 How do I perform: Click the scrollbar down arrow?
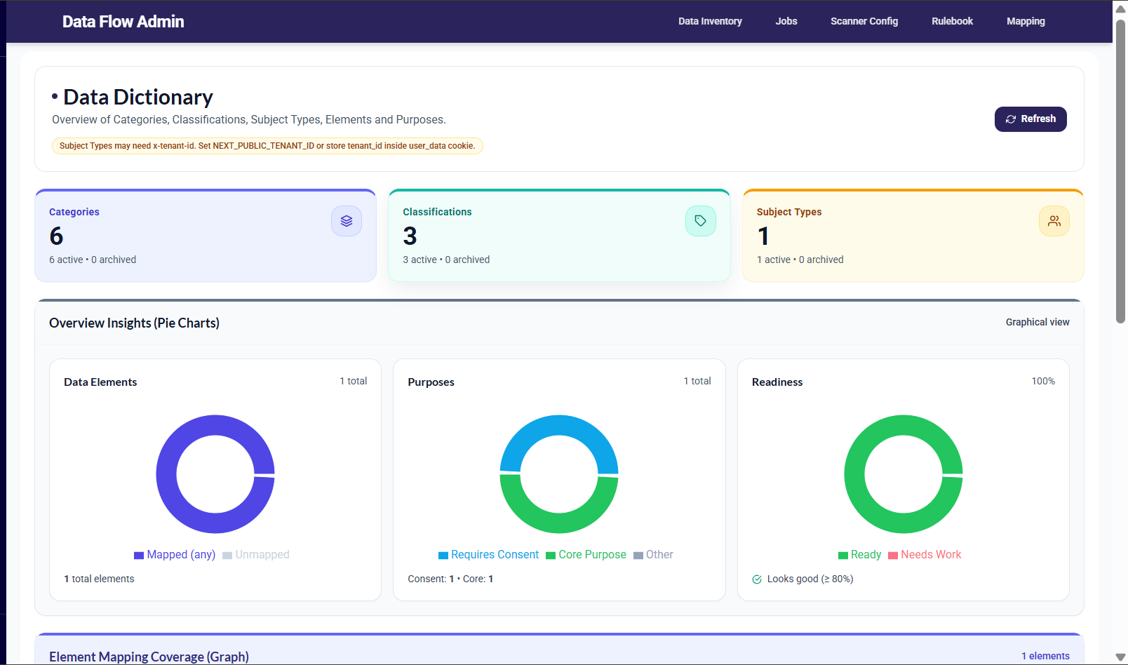(1120, 657)
